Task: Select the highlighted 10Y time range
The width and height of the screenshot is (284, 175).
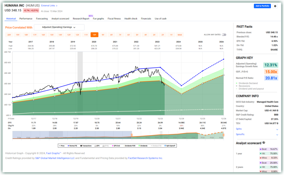Action: tap(94, 35)
